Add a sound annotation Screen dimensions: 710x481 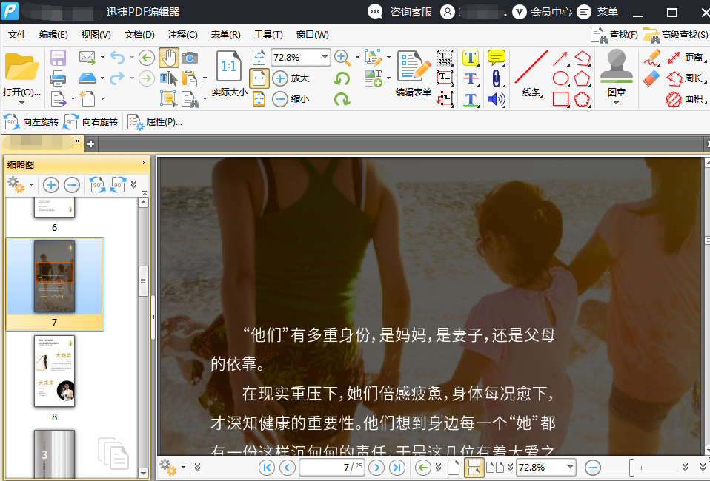(497, 99)
